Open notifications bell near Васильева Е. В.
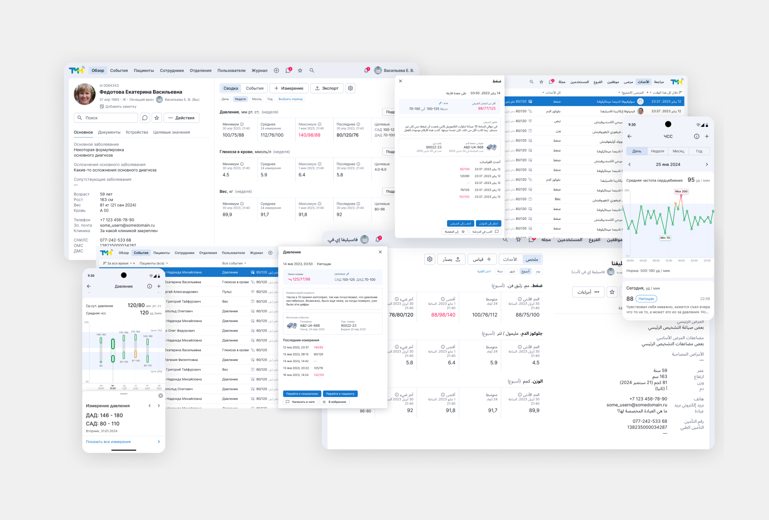Image resolution: width=769 pixels, height=520 pixels. (366, 70)
